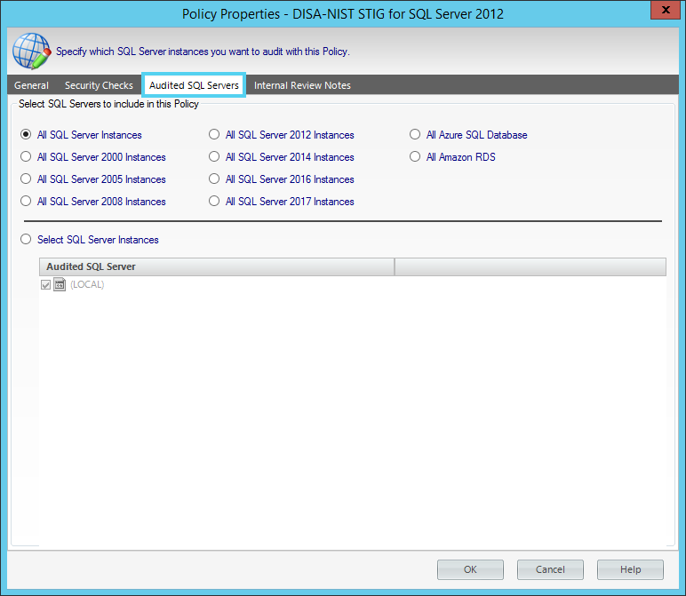The height and width of the screenshot is (596, 686).
Task: Click the (LOCAL) server instance icon
Action: click(x=60, y=284)
